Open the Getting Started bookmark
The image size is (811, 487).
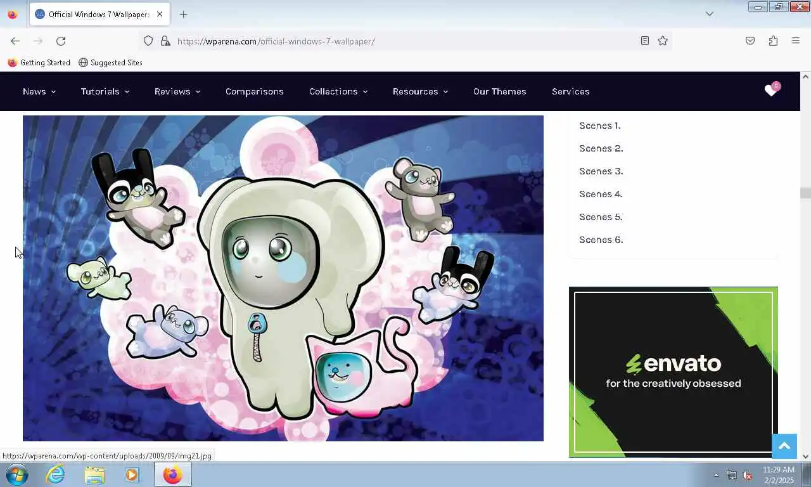pos(39,63)
